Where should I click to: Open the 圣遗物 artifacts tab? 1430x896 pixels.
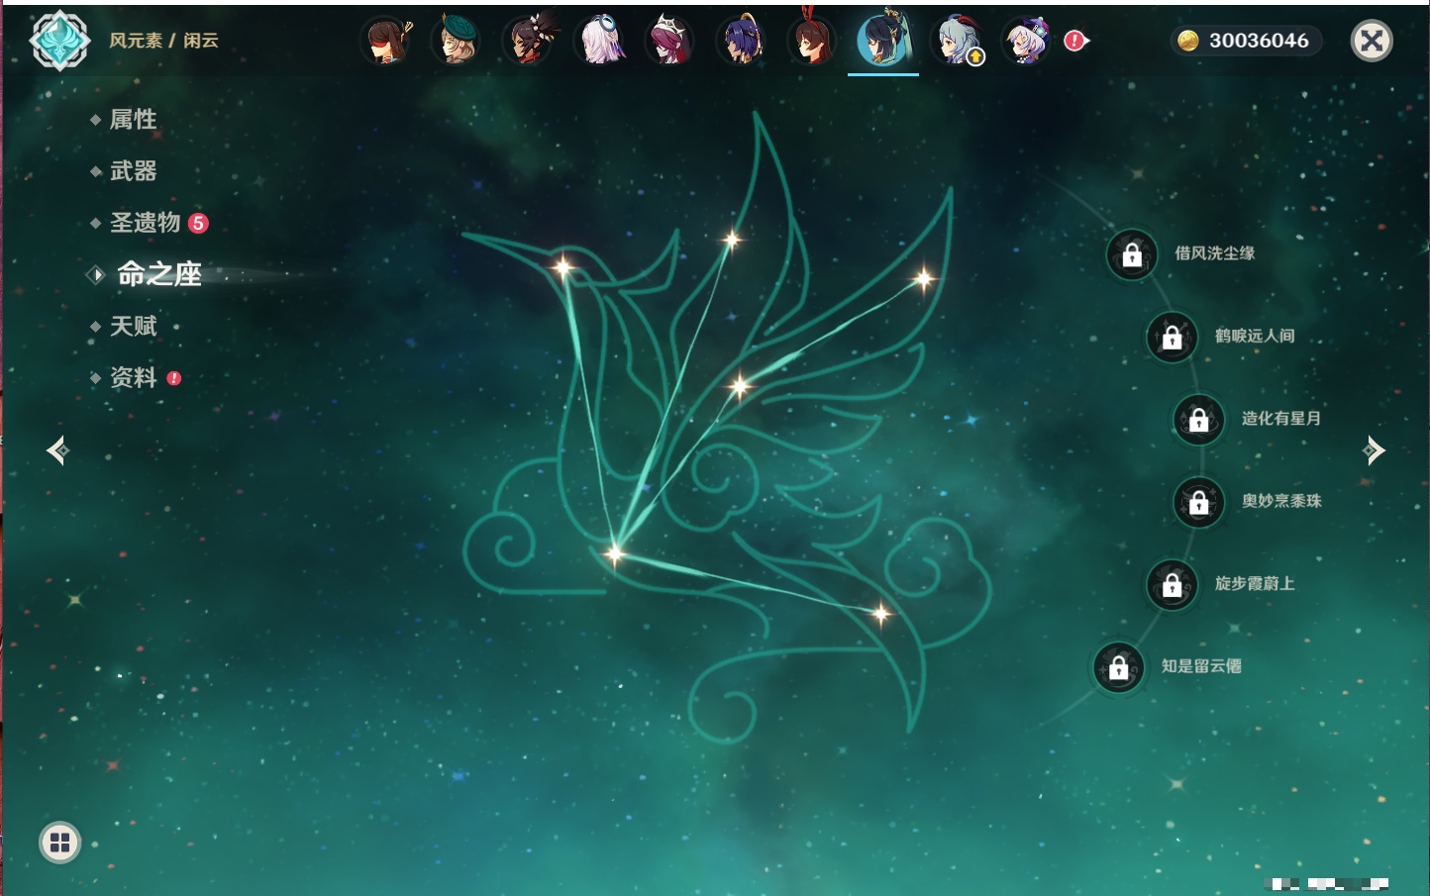pyautogui.click(x=145, y=223)
